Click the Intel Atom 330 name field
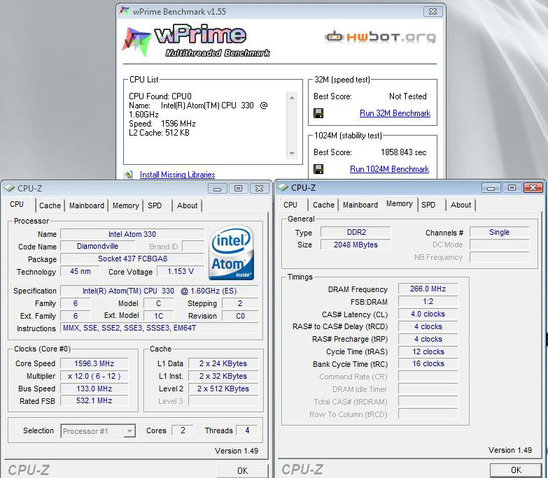 point(132,234)
